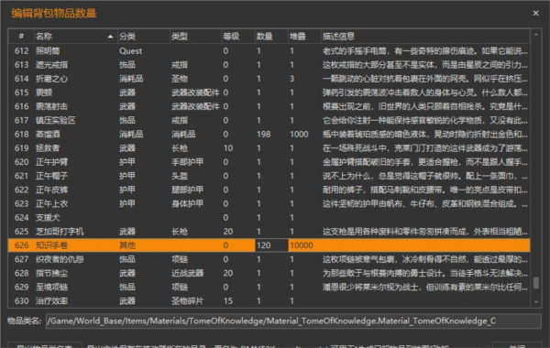Sort items by 堆叠 column header
Viewport: 550px width, 348px height.
click(304, 37)
